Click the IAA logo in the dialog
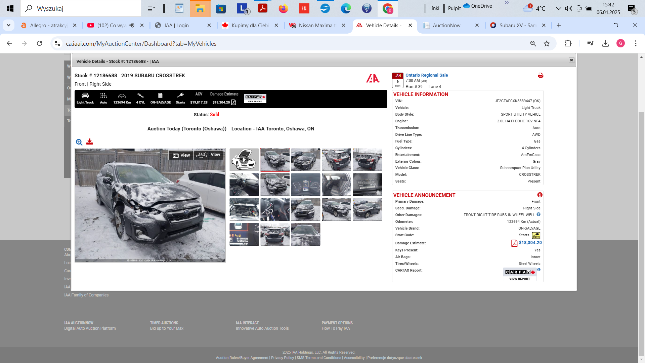 pyautogui.click(x=373, y=78)
